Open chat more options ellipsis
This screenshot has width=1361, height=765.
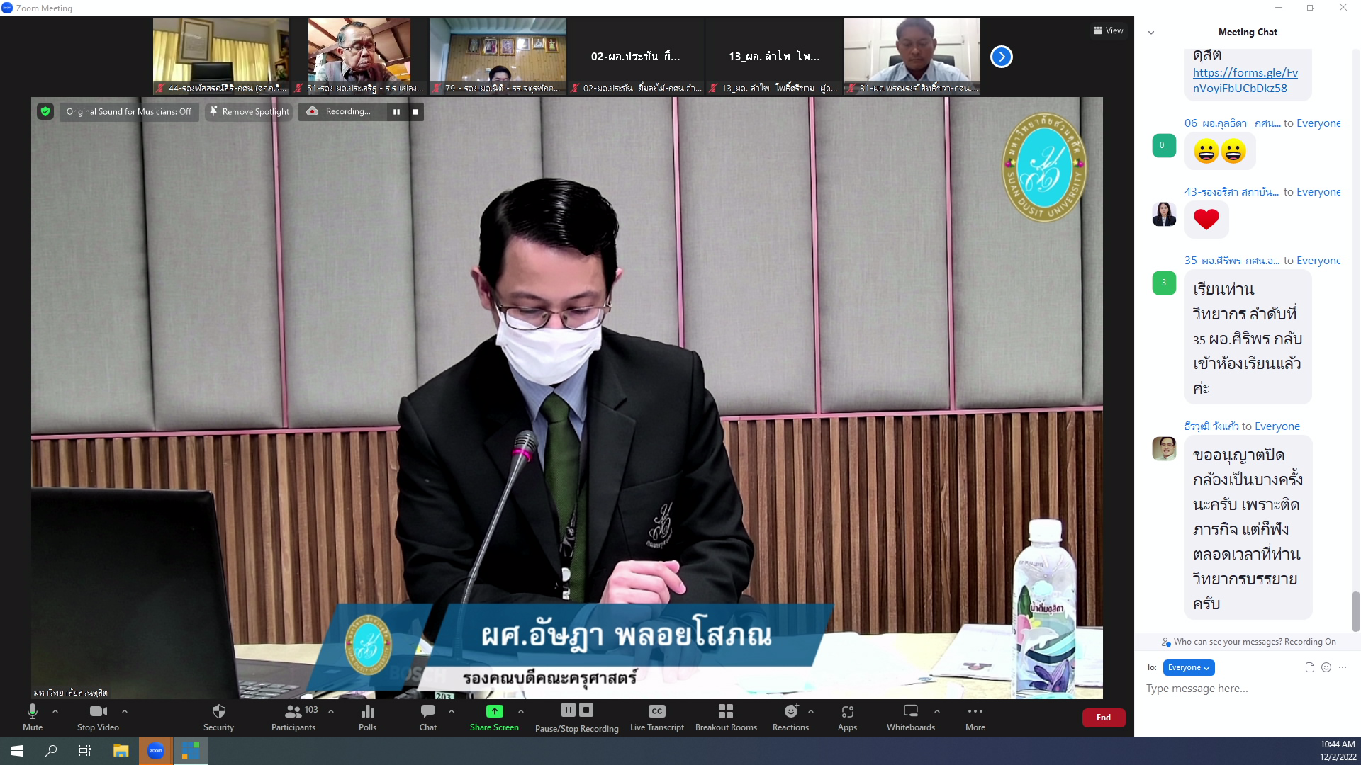pyautogui.click(x=1343, y=667)
